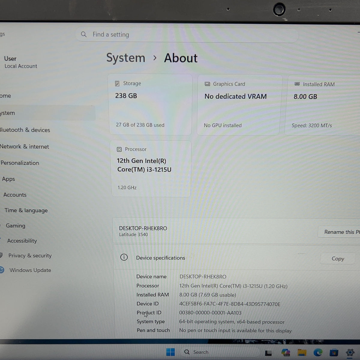The width and height of the screenshot is (360, 360).
Task: Click the No GPU installed text
Action: click(x=223, y=125)
